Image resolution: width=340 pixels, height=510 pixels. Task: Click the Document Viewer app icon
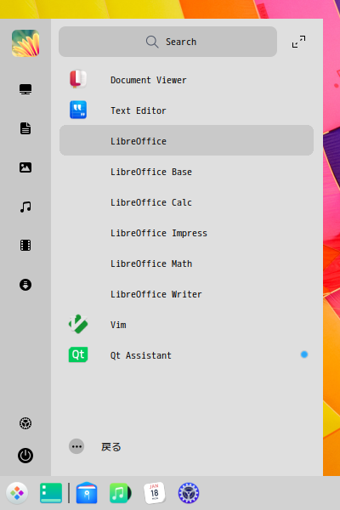[x=78, y=79]
